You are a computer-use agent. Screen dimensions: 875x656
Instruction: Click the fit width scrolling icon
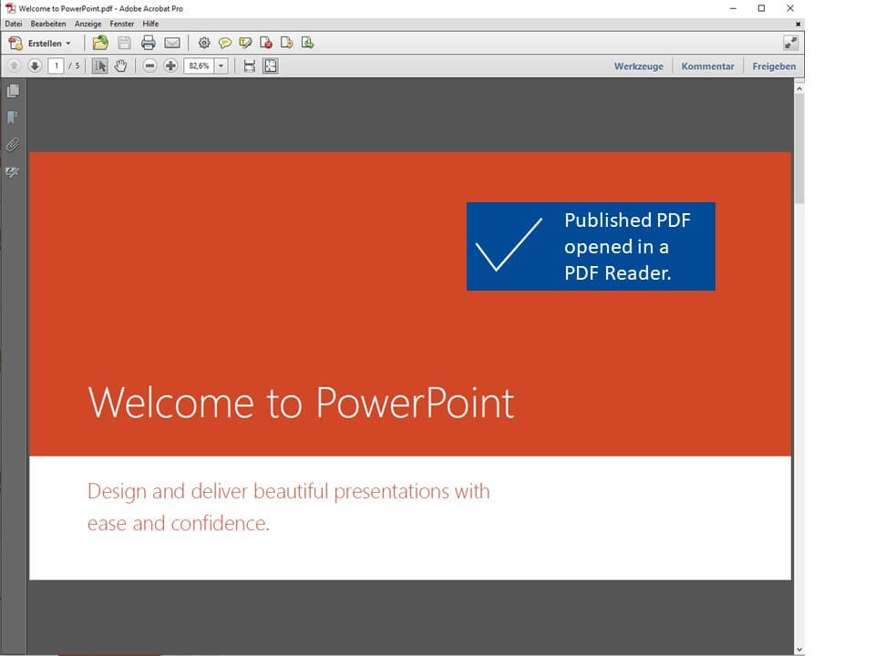tap(250, 66)
